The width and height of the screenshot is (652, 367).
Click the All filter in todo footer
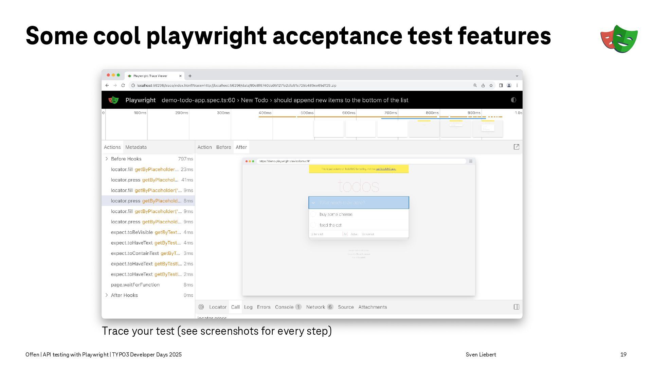coord(345,234)
